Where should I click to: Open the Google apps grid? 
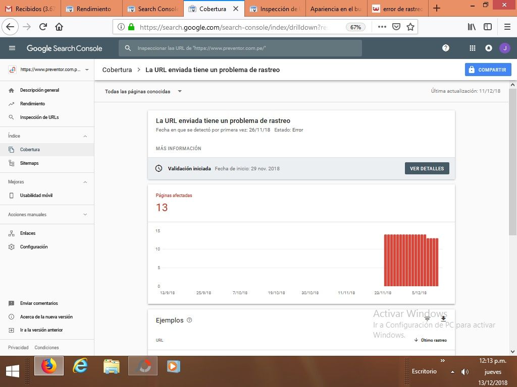click(473, 48)
